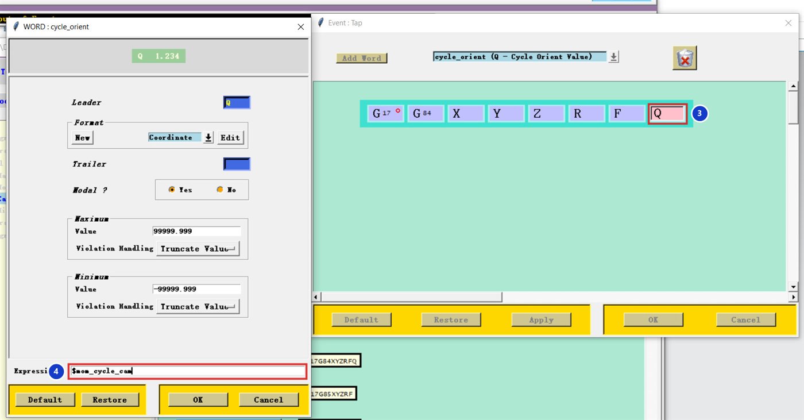Click the trash can delete icon
Image resolution: width=804 pixels, height=420 pixels.
point(685,58)
